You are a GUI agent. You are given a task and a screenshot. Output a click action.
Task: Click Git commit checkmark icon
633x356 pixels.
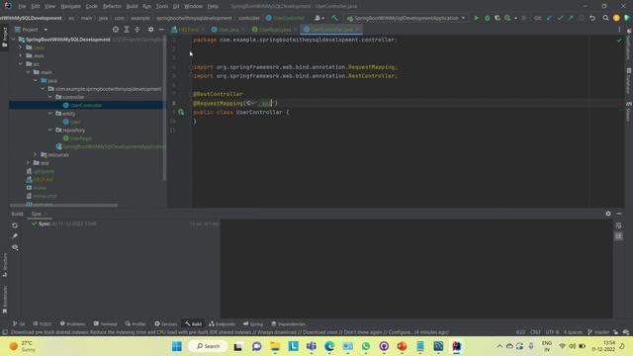coord(560,18)
